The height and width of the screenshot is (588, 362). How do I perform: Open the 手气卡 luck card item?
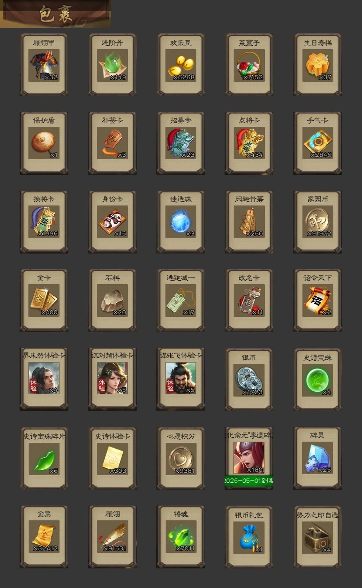pos(317,143)
